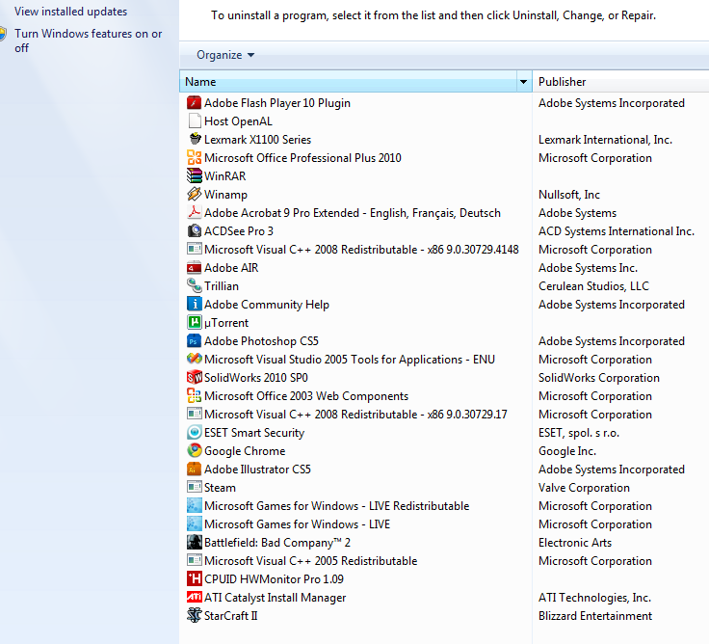Select the Winamp icon in the list
The image size is (709, 644).
(195, 195)
